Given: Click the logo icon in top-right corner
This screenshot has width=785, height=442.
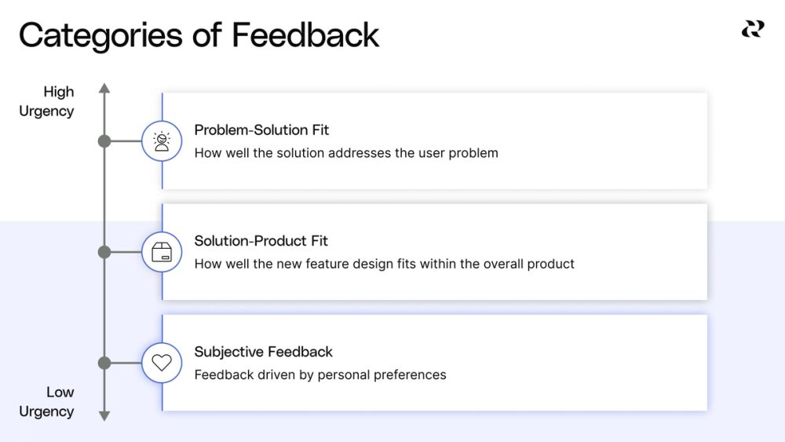Looking at the screenshot, I should [x=752, y=29].
